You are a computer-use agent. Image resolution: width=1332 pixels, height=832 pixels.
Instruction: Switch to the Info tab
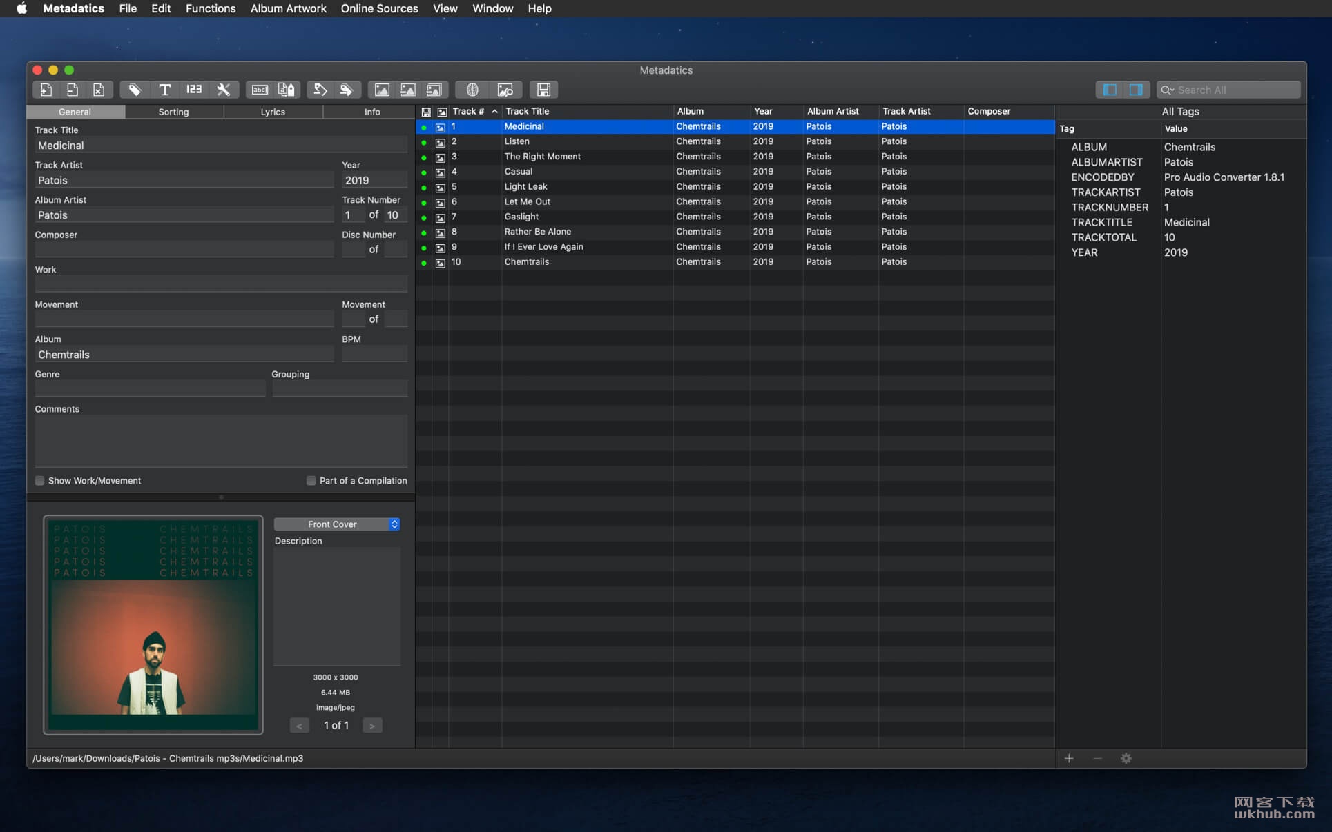tap(372, 112)
